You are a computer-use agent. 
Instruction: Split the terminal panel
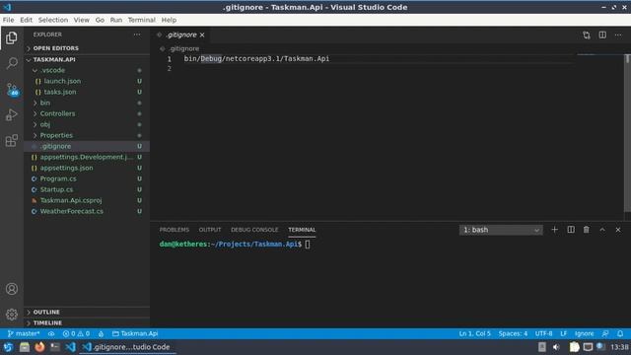coord(571,230)
